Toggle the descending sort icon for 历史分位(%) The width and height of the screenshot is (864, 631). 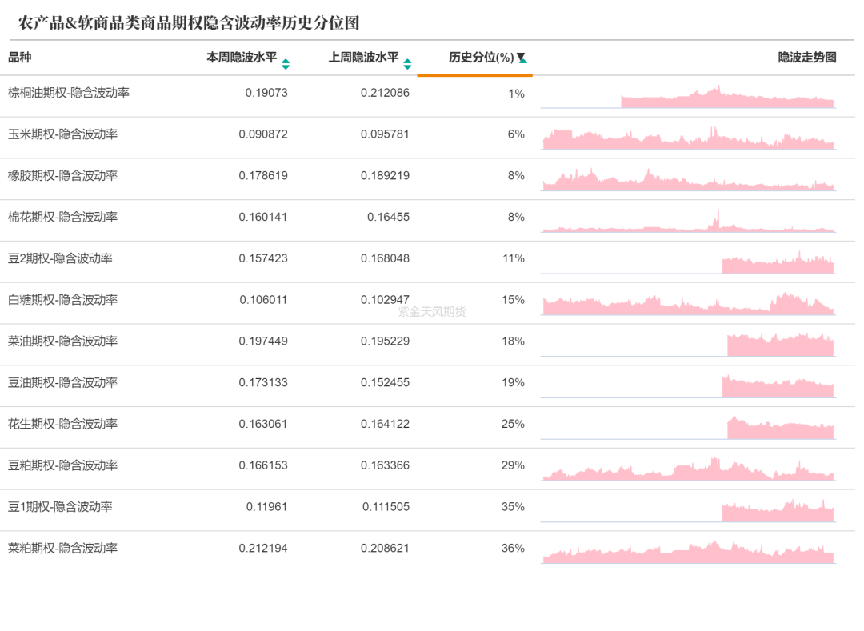pos(522,58)
